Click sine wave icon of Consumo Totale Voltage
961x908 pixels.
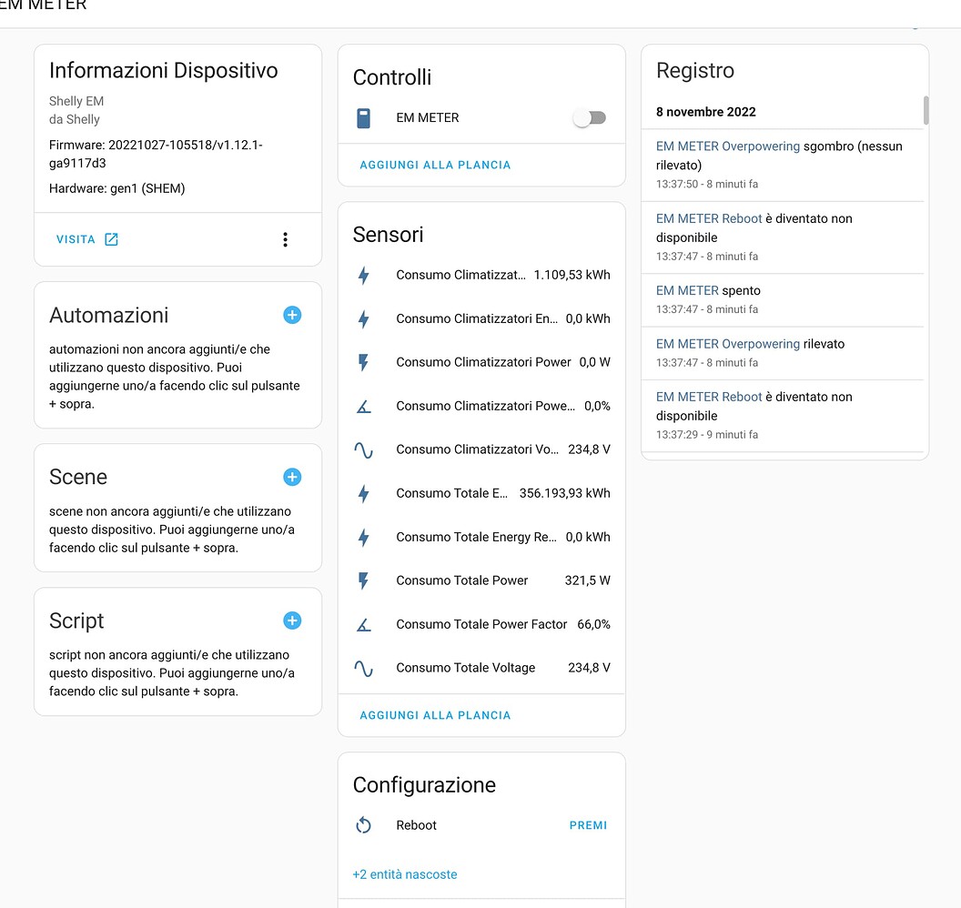coord(363,668)
